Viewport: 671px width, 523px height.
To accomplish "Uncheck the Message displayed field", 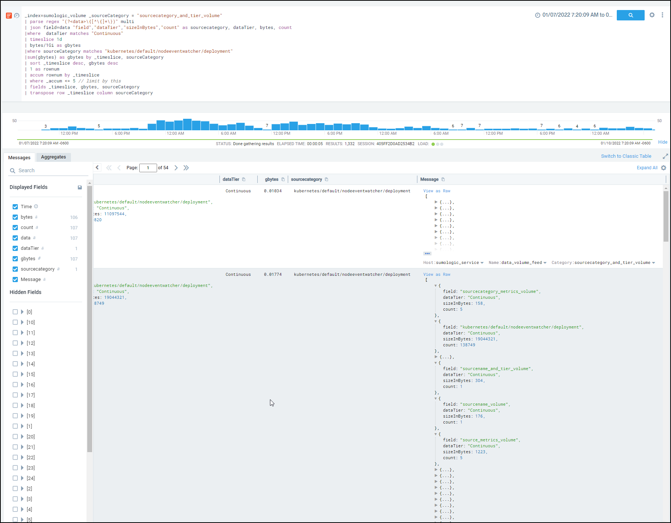I will (x=15, y=280).
